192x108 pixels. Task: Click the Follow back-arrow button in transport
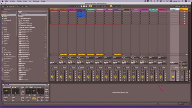[70, 6]
